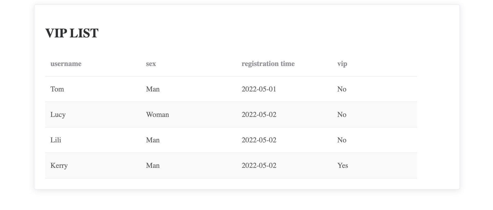Image resolution: width=493 pixels, height=210 pixels.
Task: Click Woman in Lucy's row
Action: click(158, 115)
